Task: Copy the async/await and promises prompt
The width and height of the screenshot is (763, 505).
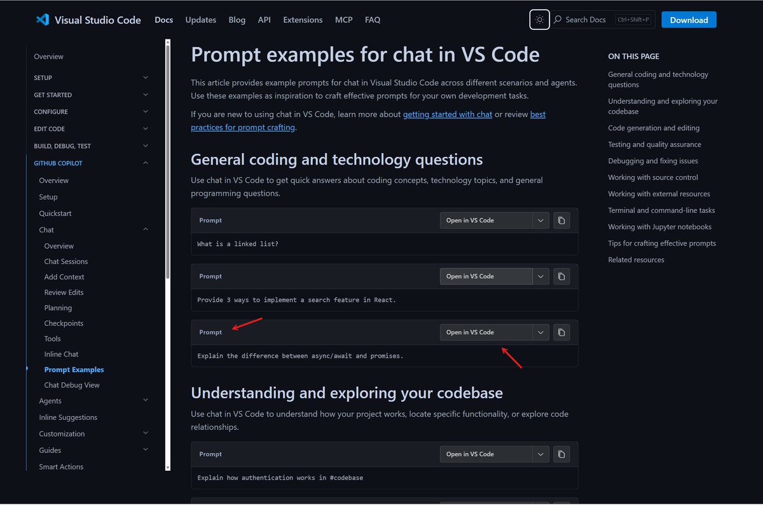Action: click(x=561, y=332)
